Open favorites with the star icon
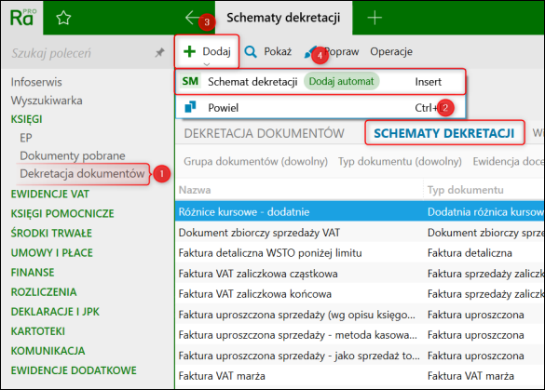 point(63,18)
